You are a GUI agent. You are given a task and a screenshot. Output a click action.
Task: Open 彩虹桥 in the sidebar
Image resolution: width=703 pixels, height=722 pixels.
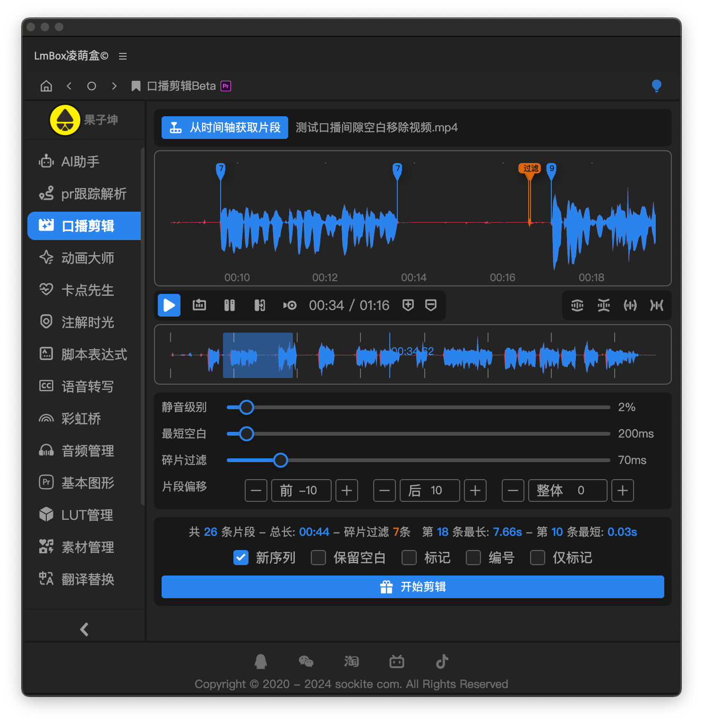pyautogui.click(x=84, y=419)
